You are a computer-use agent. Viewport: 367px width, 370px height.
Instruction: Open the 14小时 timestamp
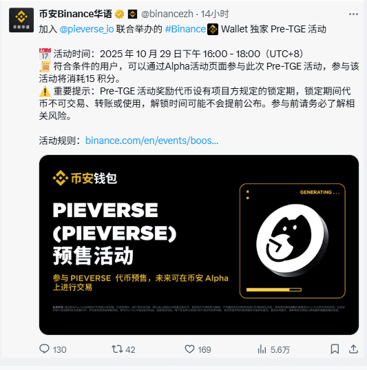coord(215,14)
